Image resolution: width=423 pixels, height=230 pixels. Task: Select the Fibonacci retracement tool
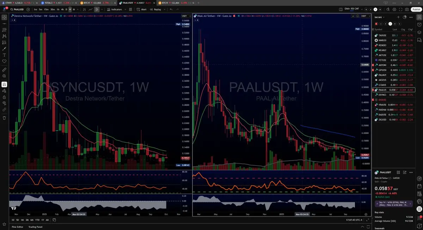point(4,30)
